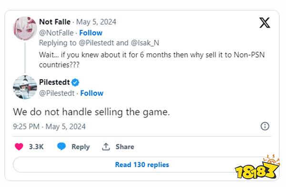
Task: Open the Not Falle display name
Action: [55, 22]
